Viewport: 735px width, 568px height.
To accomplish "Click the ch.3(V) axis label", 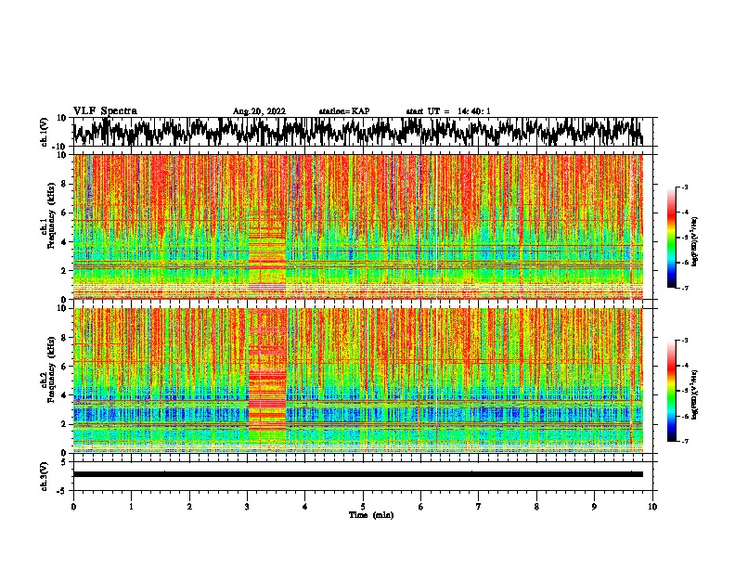I will [x=45, y=476].
